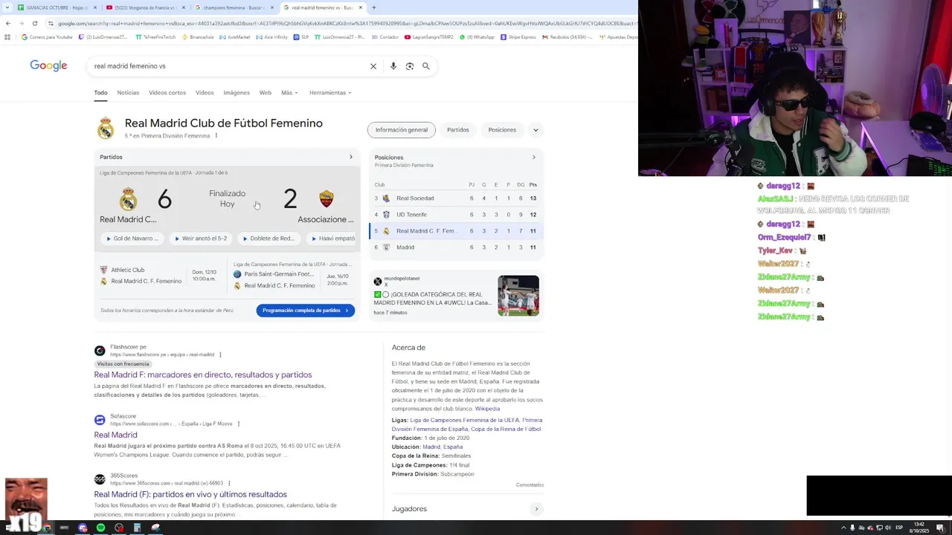Expand the Partidos card arrow
This screenshot has height=535, width=952.
click(x=351, y=157)
